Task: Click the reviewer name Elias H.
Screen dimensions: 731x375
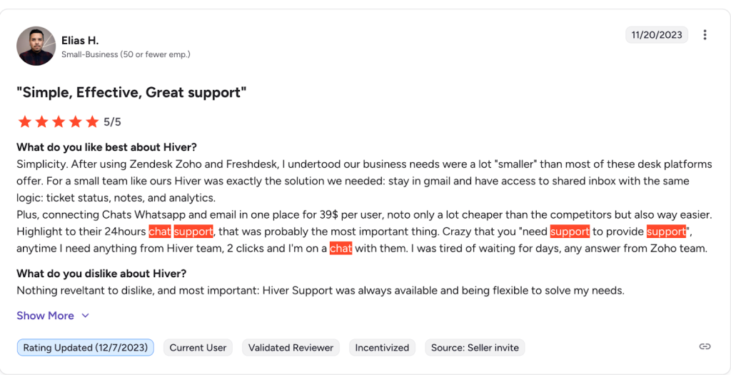Action: [x=80, y=41]
